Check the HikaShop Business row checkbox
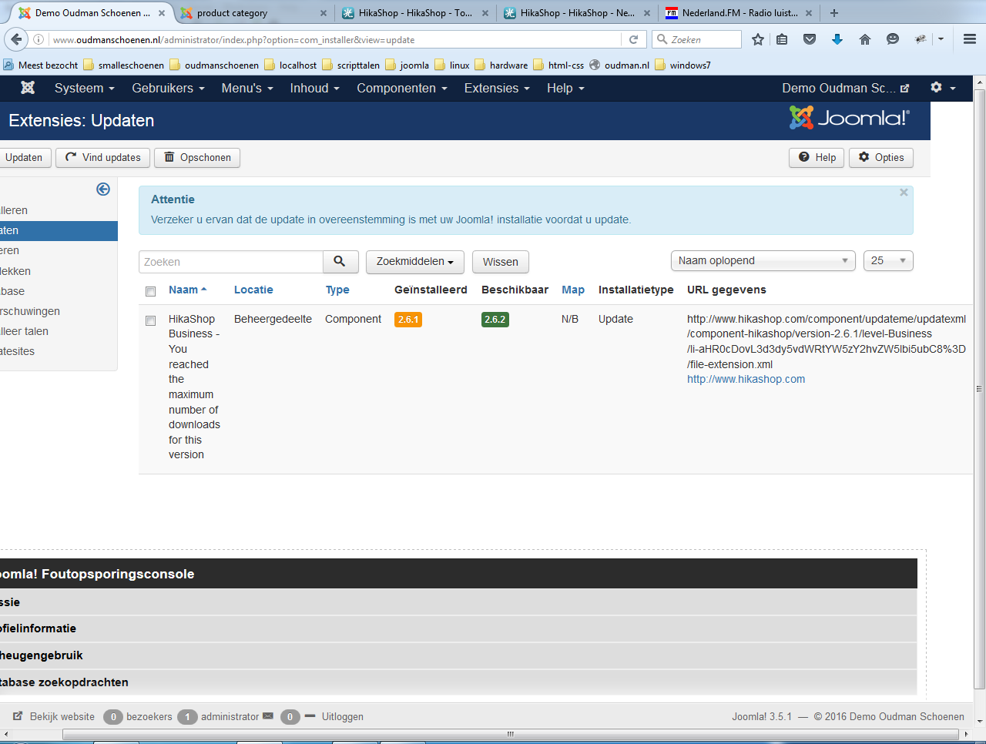The height and width of the screenshot is (744, 986). tap(151, 320)
